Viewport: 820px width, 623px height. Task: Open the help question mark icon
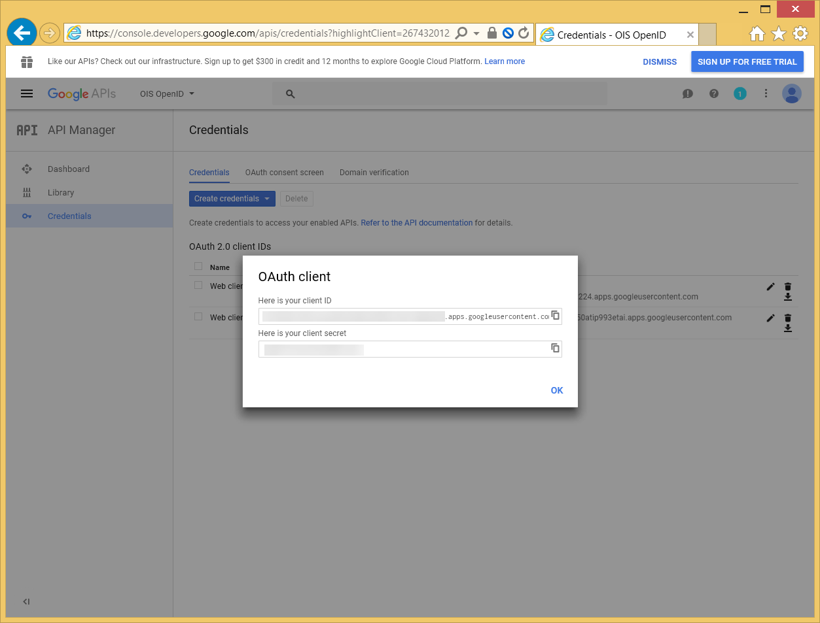(714, 93)
